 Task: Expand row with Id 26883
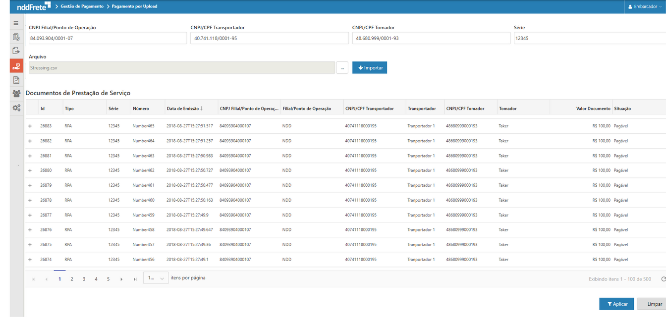click(x=30, y=126)
